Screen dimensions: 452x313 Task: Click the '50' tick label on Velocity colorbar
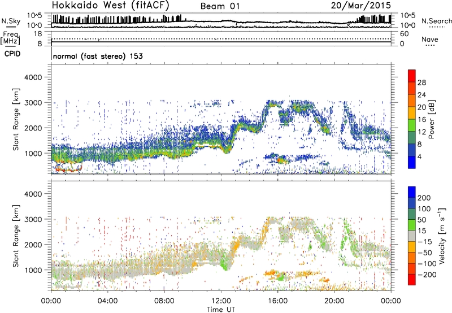click(x=422, y=220)
